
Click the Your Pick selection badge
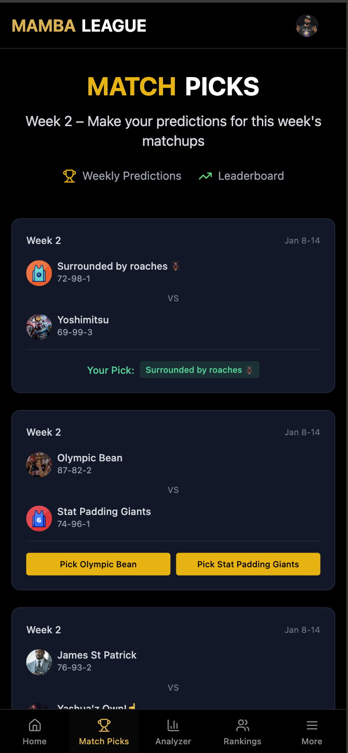pos(199,370)
